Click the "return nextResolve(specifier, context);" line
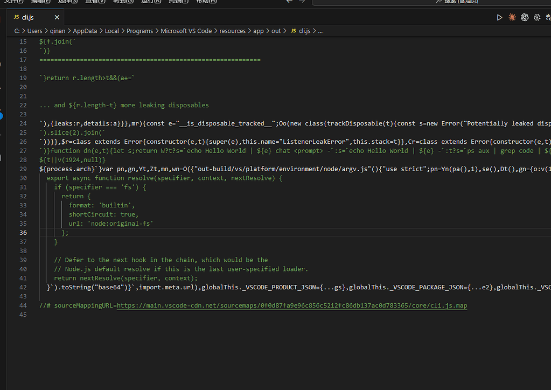This screenshot has width=551, height=390. pyautogui.click(x=126, y=278)
